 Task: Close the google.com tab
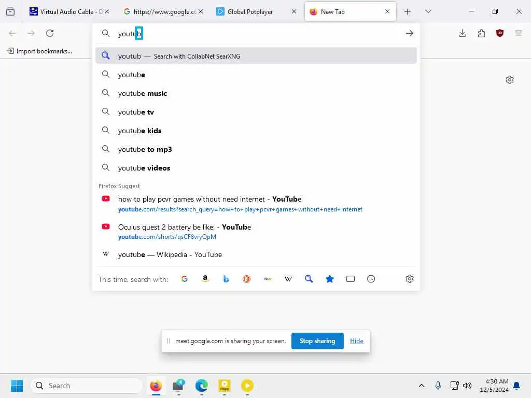coord(201,11)
